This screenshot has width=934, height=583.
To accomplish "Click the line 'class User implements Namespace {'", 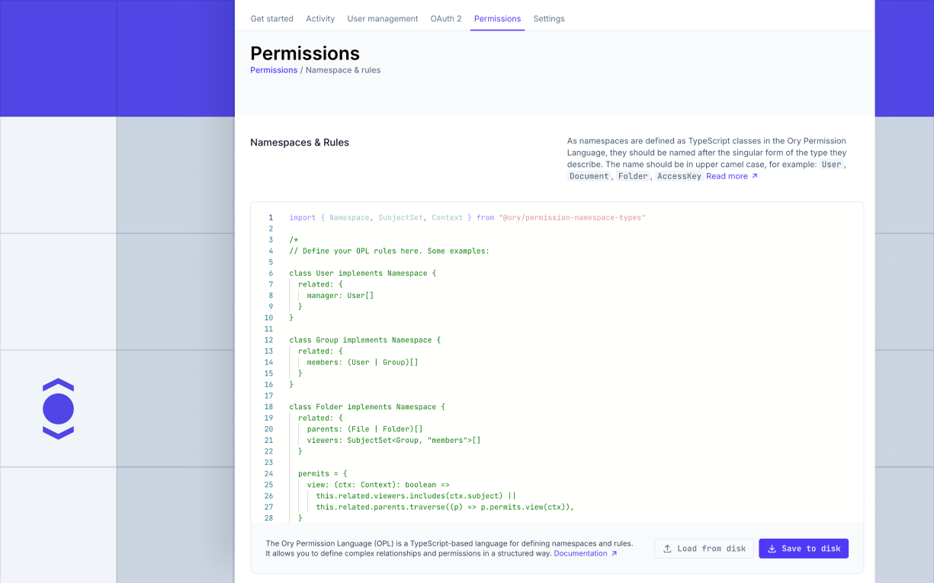I will (362, 274).
